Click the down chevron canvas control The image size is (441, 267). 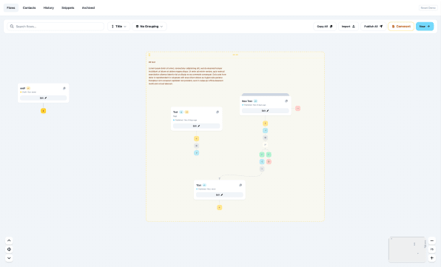click(9, 258)
